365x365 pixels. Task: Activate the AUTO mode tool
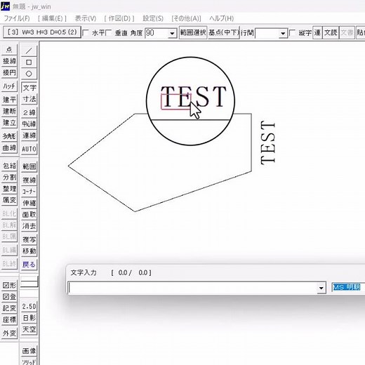[x=29, y=149]
